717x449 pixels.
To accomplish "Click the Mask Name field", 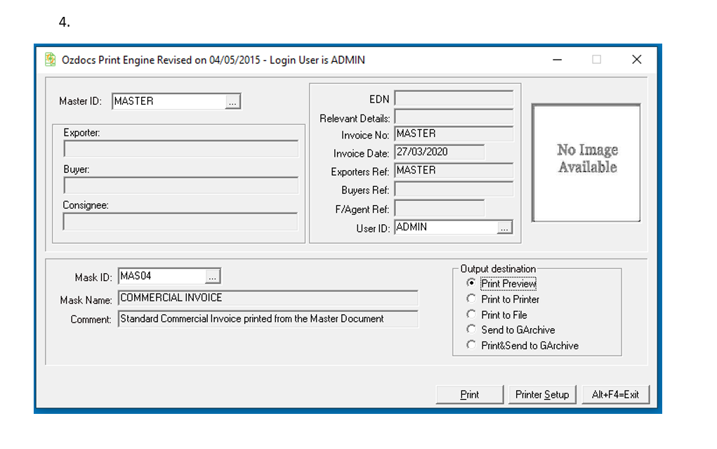I will (x=268, y=298).
